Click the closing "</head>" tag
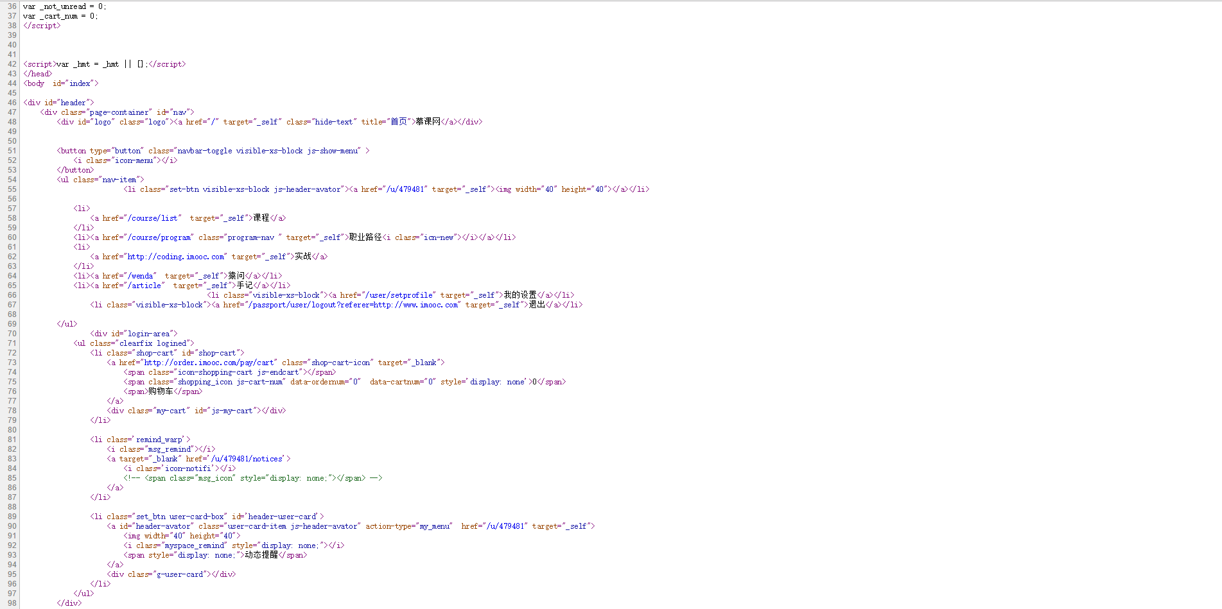The width and height of the screenshot is (1222, 609). pos(38,74)
